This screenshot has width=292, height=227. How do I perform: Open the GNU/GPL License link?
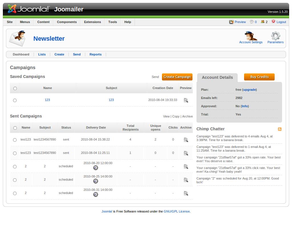tap(177, 211)
